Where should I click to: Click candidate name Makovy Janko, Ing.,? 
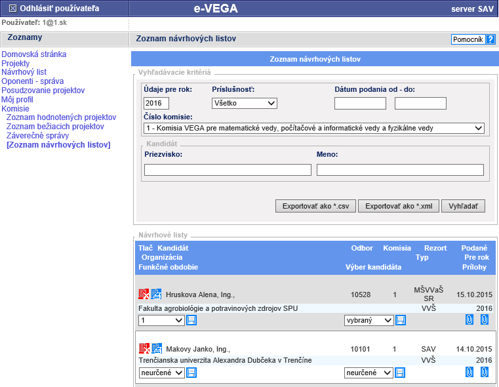pos(198,349)
